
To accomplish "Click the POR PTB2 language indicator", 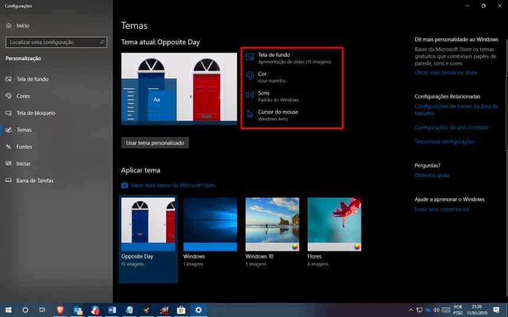I will pos(458,310).
